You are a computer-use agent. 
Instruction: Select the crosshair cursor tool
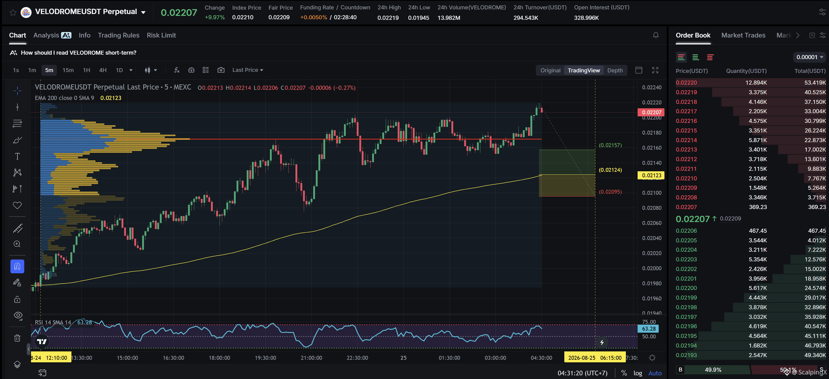[17, 91]
